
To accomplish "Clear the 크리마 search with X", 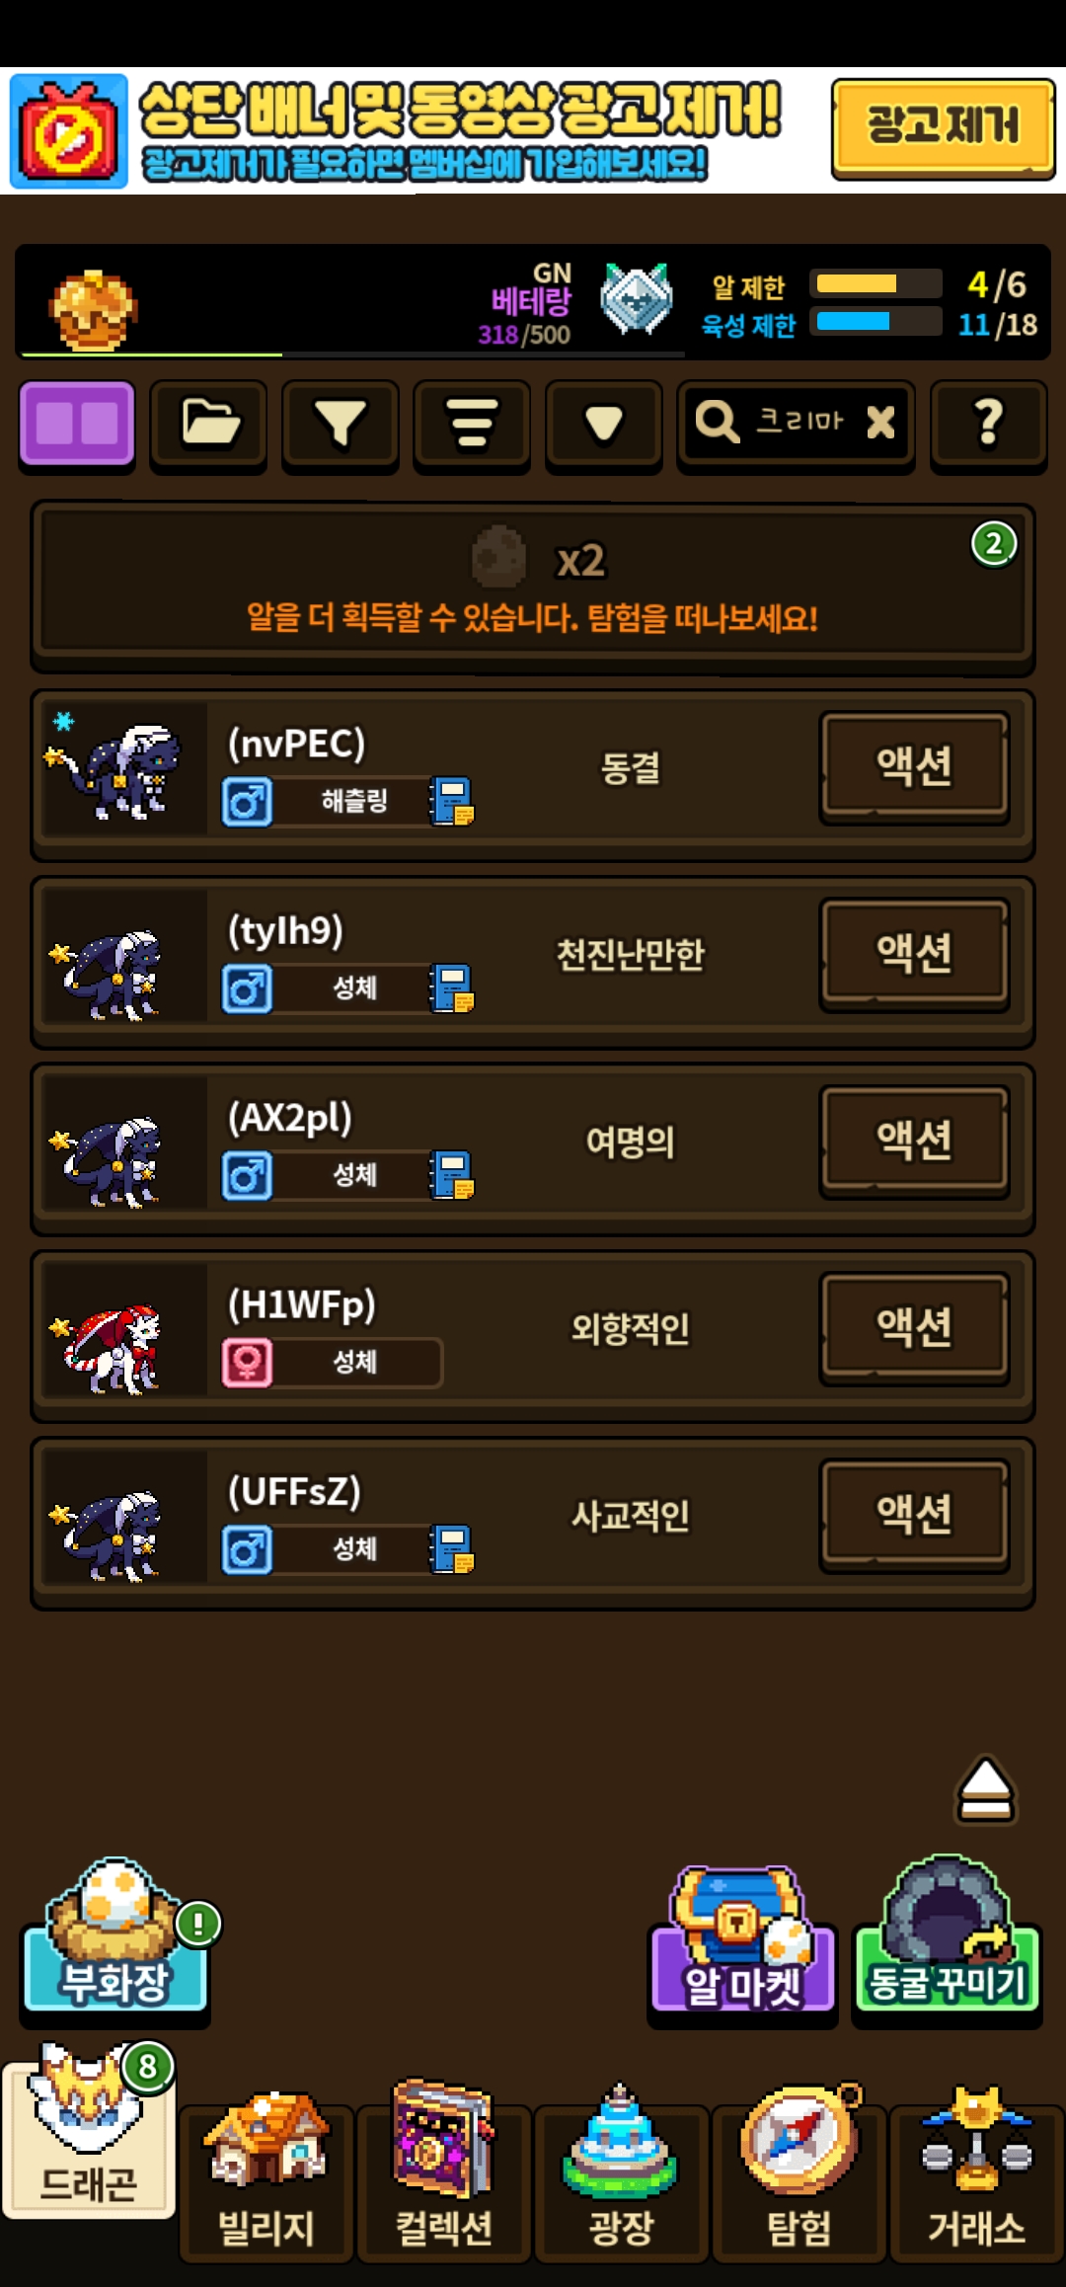I will pyautogui.click(x=880, y=423).
